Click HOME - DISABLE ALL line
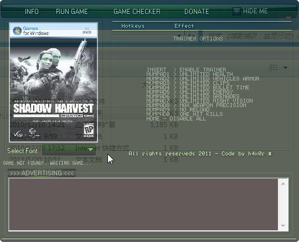This screenshot has height=242, width=299. click(x=176, y=119)
